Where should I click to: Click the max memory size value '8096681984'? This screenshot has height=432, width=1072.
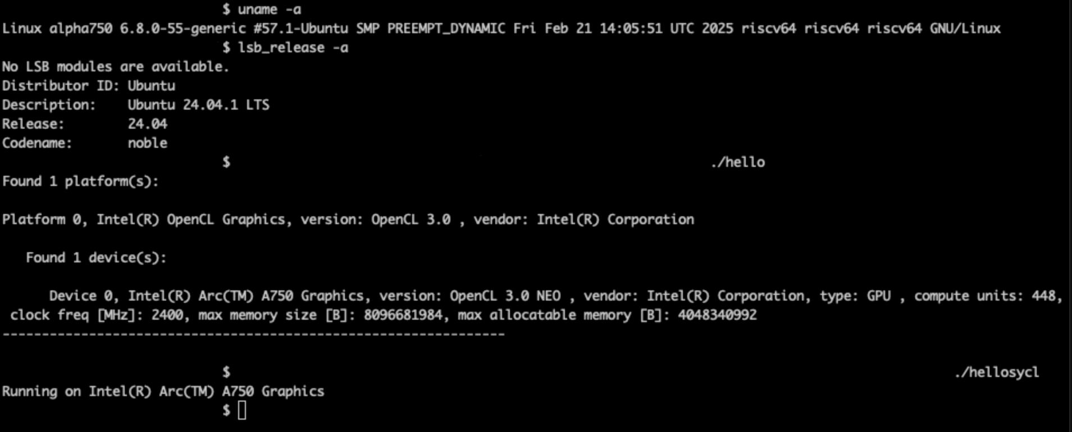coord(403,315)
